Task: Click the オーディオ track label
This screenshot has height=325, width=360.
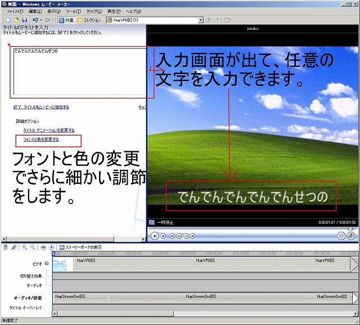Action: click(x=34, y=286)
